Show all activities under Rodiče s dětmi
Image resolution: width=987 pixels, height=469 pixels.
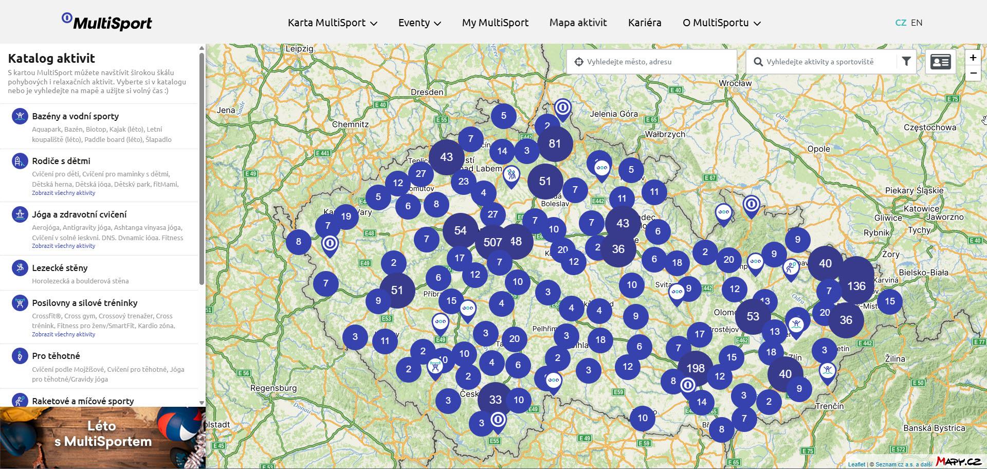click(x=63, y=193)
